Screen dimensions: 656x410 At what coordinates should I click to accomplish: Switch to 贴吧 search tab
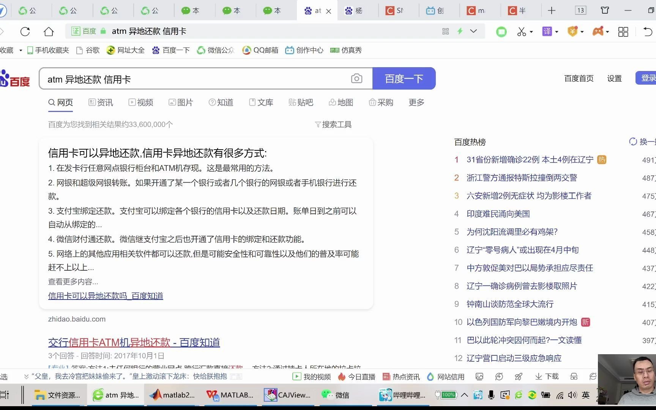pyautogui.click(x=301, y=102)
